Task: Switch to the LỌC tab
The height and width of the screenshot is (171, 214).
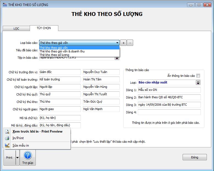Action: [16, 29]
